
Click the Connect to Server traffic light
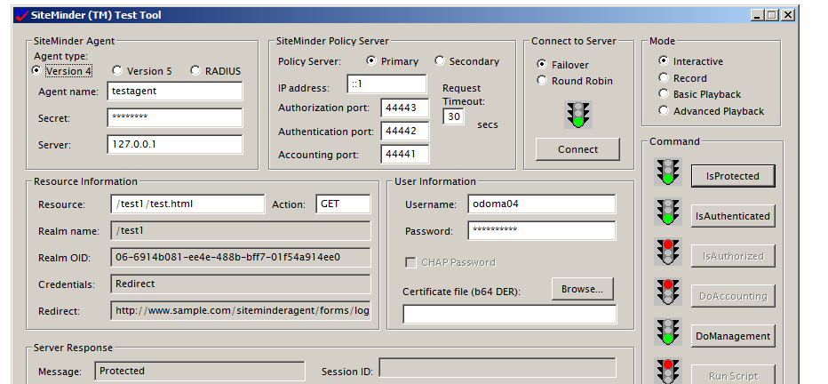578,115
